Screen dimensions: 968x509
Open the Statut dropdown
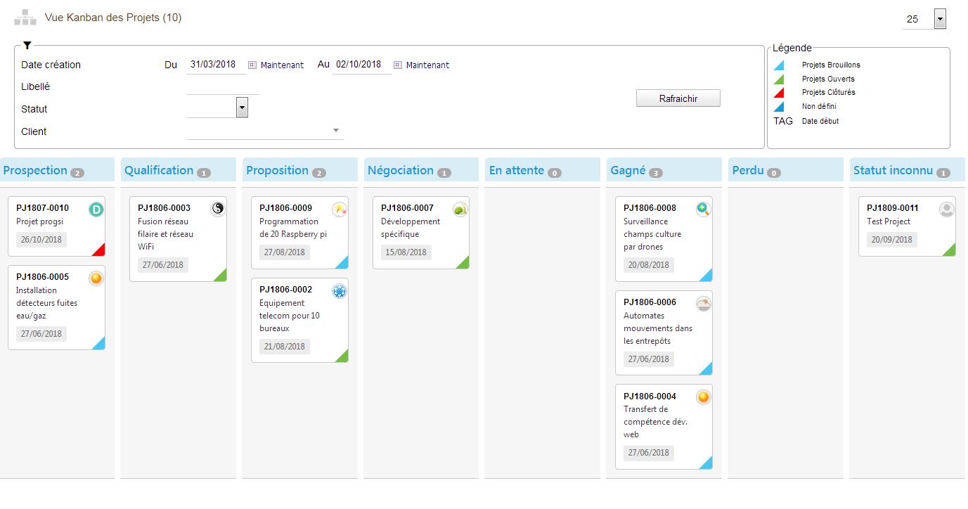(242, 108)
